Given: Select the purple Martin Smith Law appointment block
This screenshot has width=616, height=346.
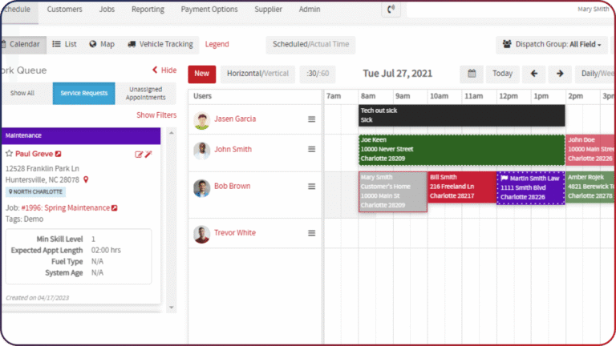Looking at the screenshot, I should pyautogui.click(x=531, y=188).
